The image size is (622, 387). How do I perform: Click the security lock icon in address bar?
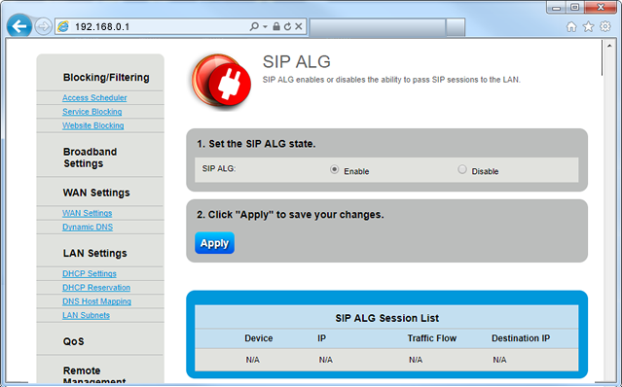click(x=276, y=26)
